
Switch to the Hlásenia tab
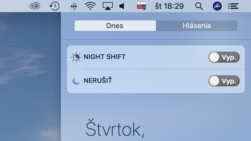point(197,26)
